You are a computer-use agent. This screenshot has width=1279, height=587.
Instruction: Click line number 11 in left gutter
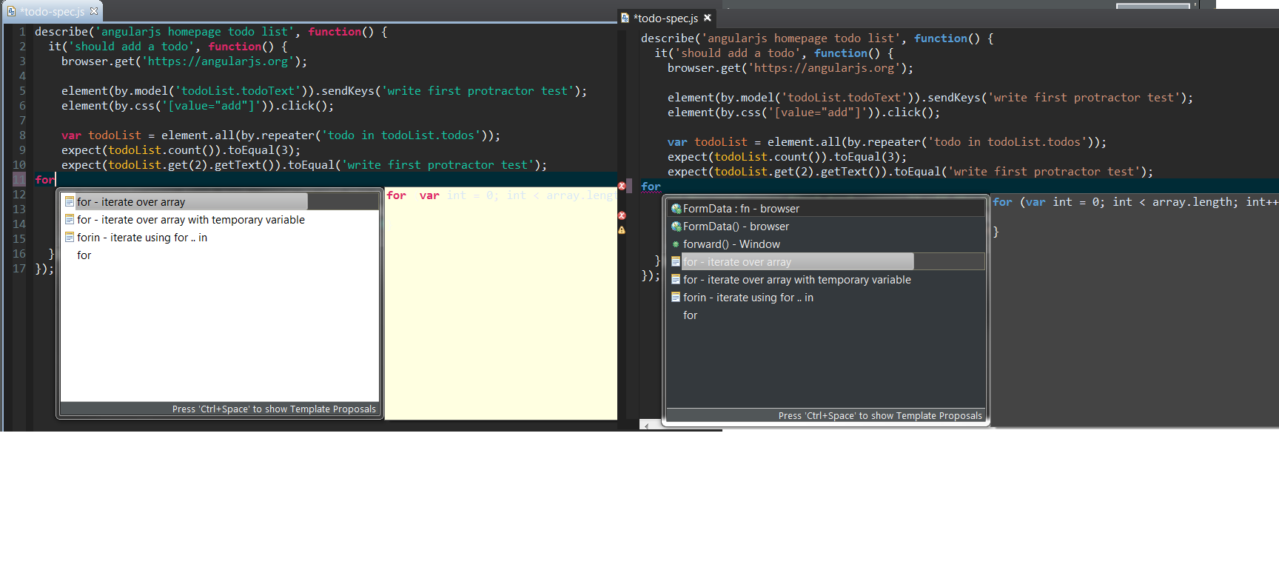coord(19,180)
